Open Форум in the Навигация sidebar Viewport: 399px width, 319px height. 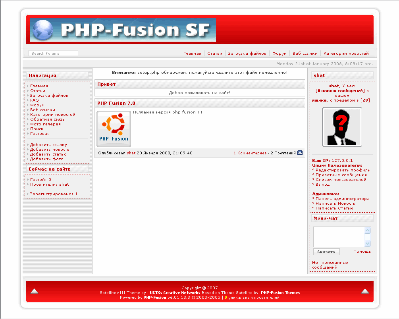[37, 105]
